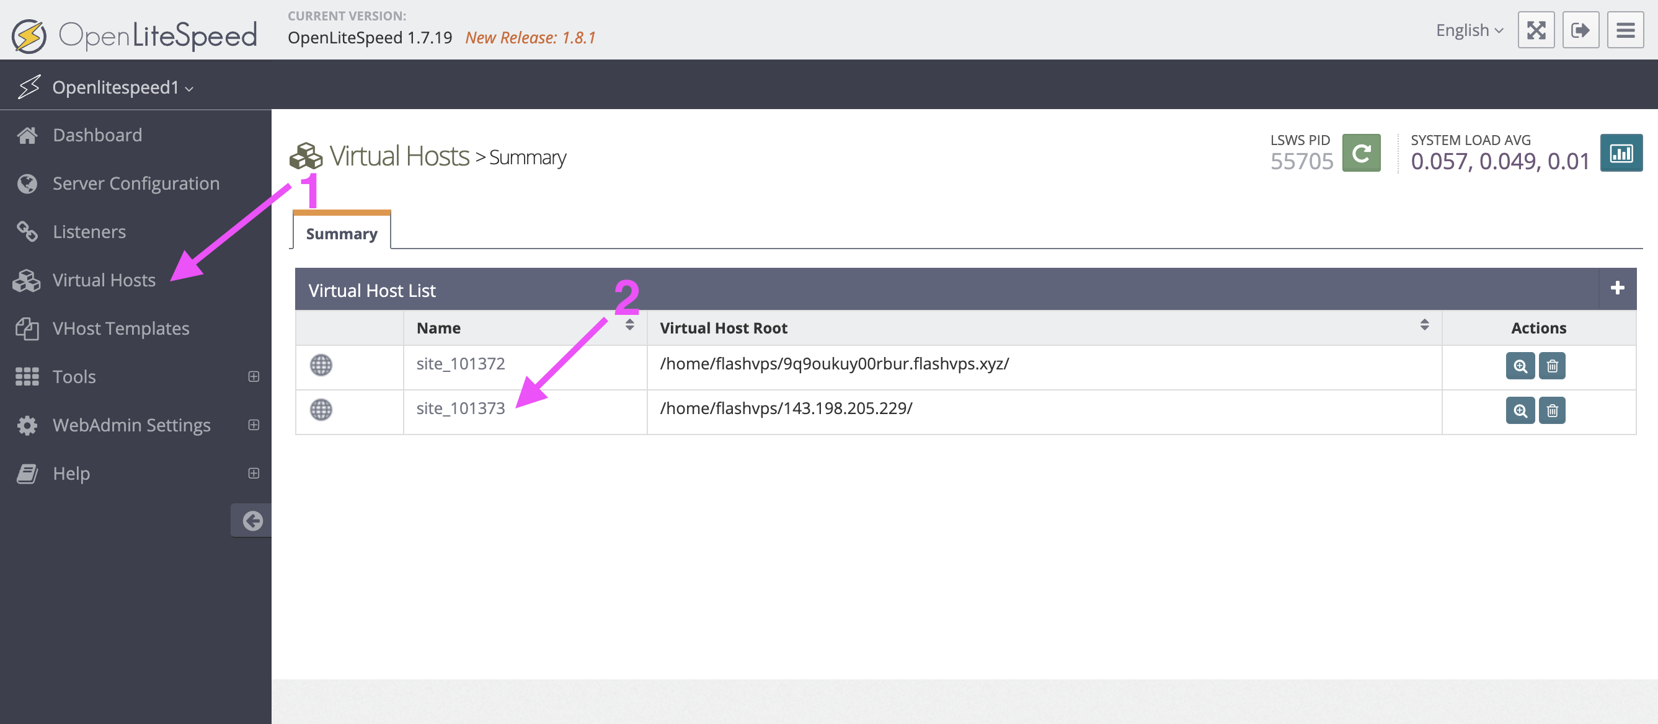Expand the Help sidebar section
Screen dimensions: 1658x724
tap(253, 473)
